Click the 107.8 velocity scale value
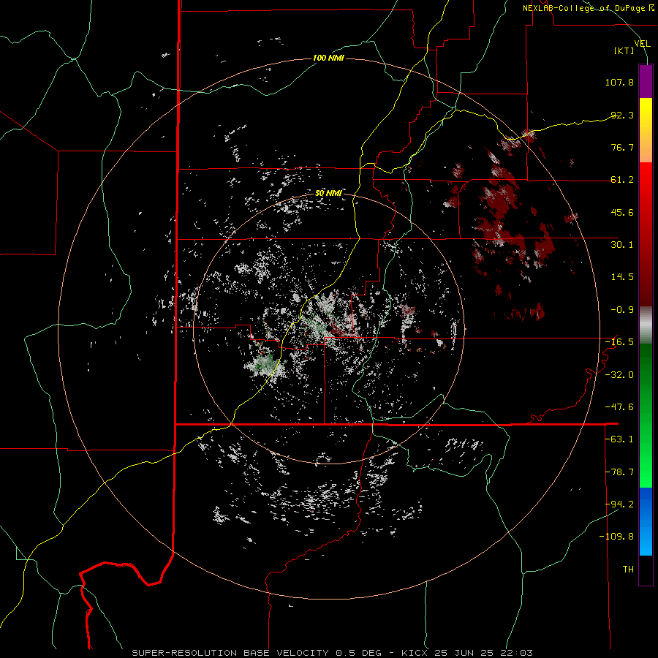Image resolution: width=658 pixels, height=658 pixels. click(x=619, y=82)
